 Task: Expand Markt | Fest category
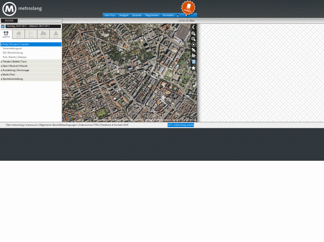(x=31, y=75)
